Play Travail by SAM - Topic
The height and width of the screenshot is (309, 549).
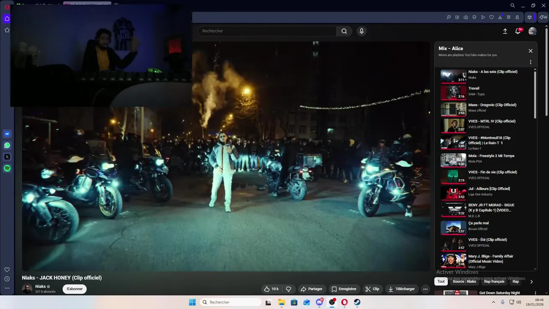coord(487,92)
